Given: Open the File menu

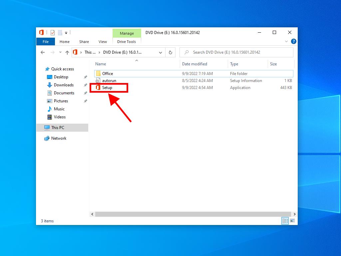Looking at the screenshot, I should (x=46, y=42).
